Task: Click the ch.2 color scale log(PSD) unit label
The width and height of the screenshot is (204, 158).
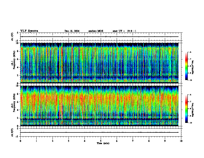Action: point(193,110)
